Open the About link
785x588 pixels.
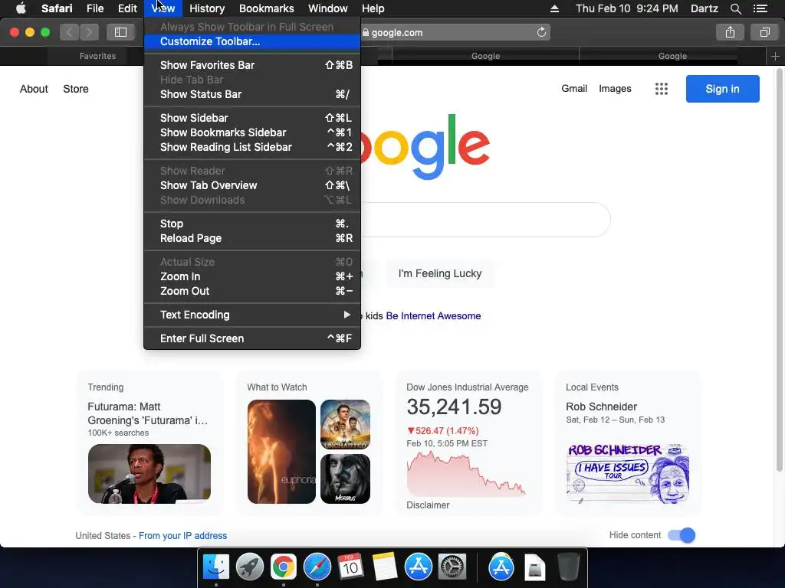point(34,89)
